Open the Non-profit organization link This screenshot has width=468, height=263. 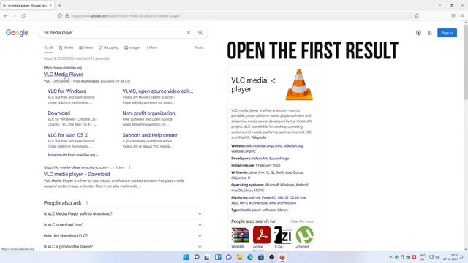click(x=149, y=113)
